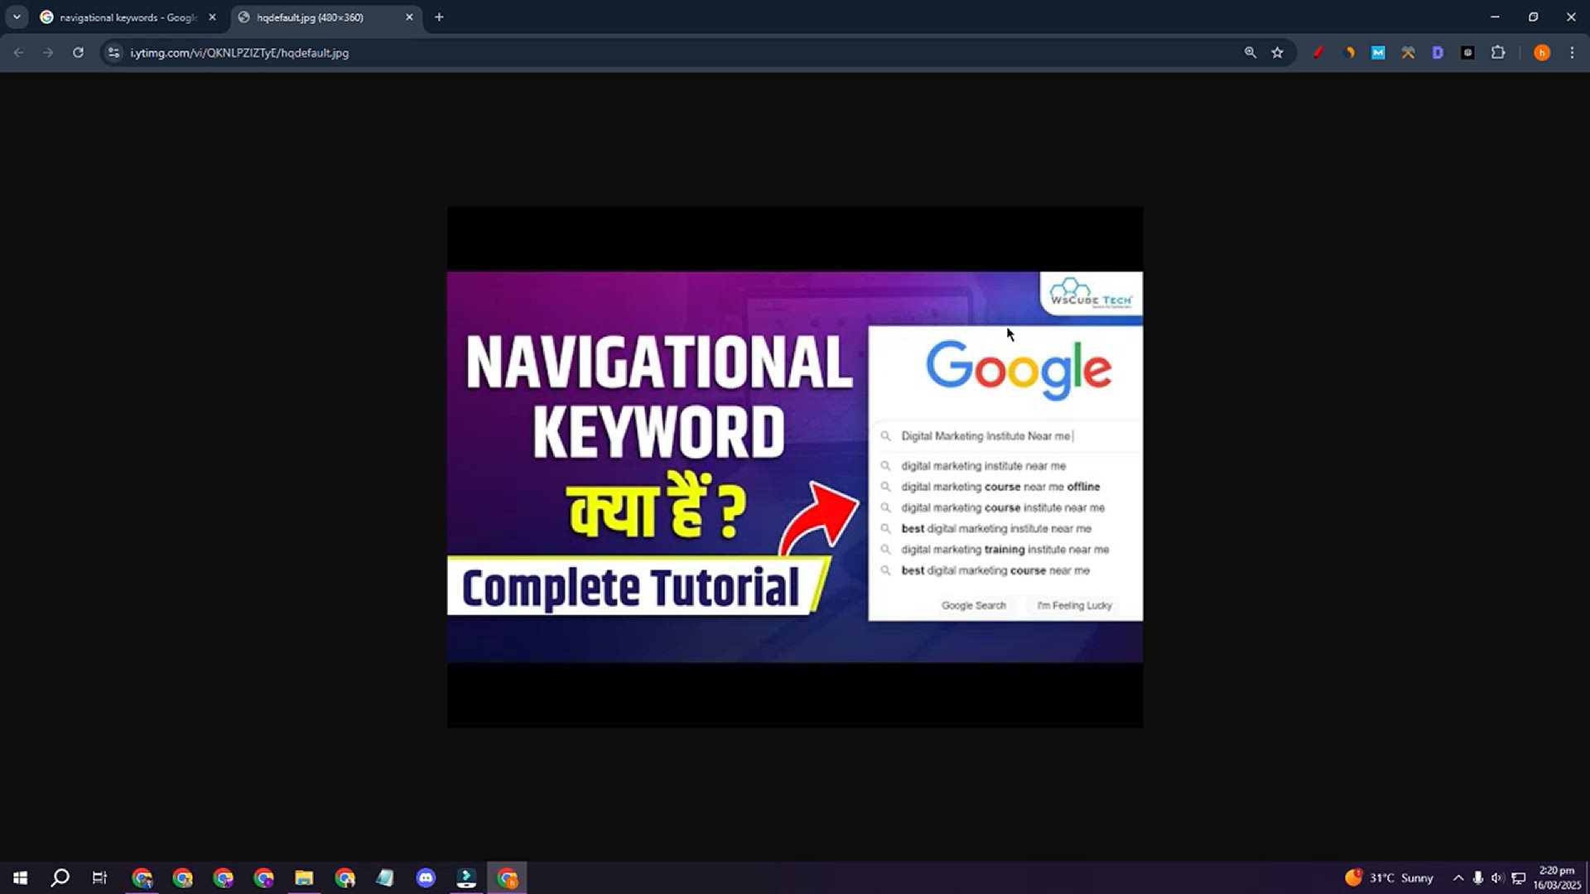
Task: Bookmark this page with the star
Action: (1278, 53)
